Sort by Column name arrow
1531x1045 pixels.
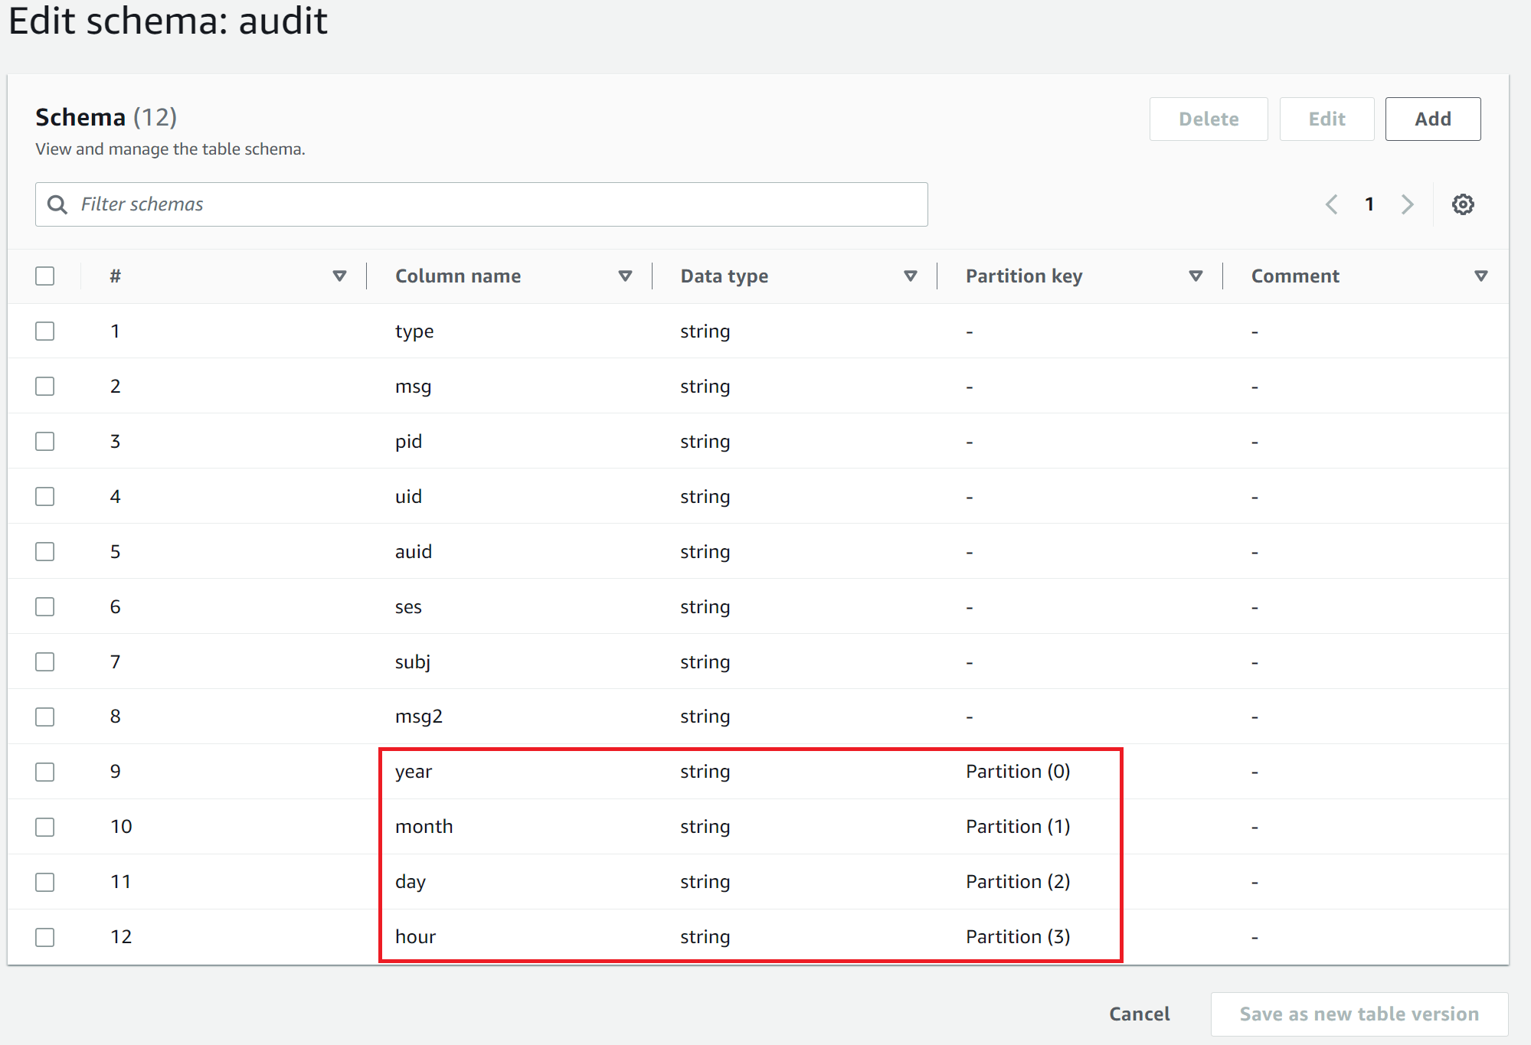point(625,276)
